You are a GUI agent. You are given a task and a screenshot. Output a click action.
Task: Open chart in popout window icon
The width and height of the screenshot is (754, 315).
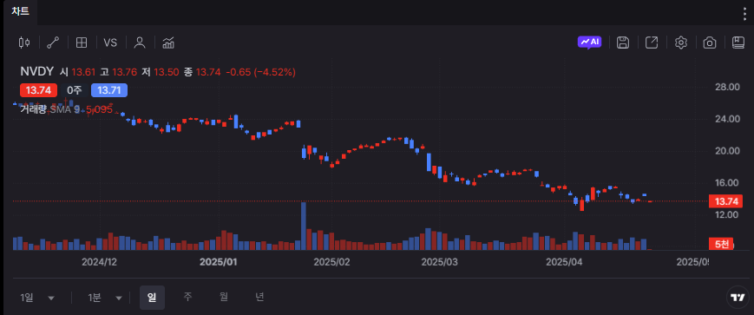tap(652, 43)
